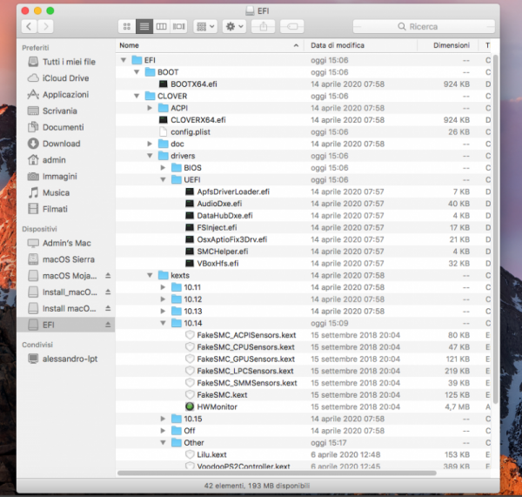Image resolution: width=522 pixels, height=497 pixels.
Task: Eject the EFI volume
Action: tap(108, 325)
